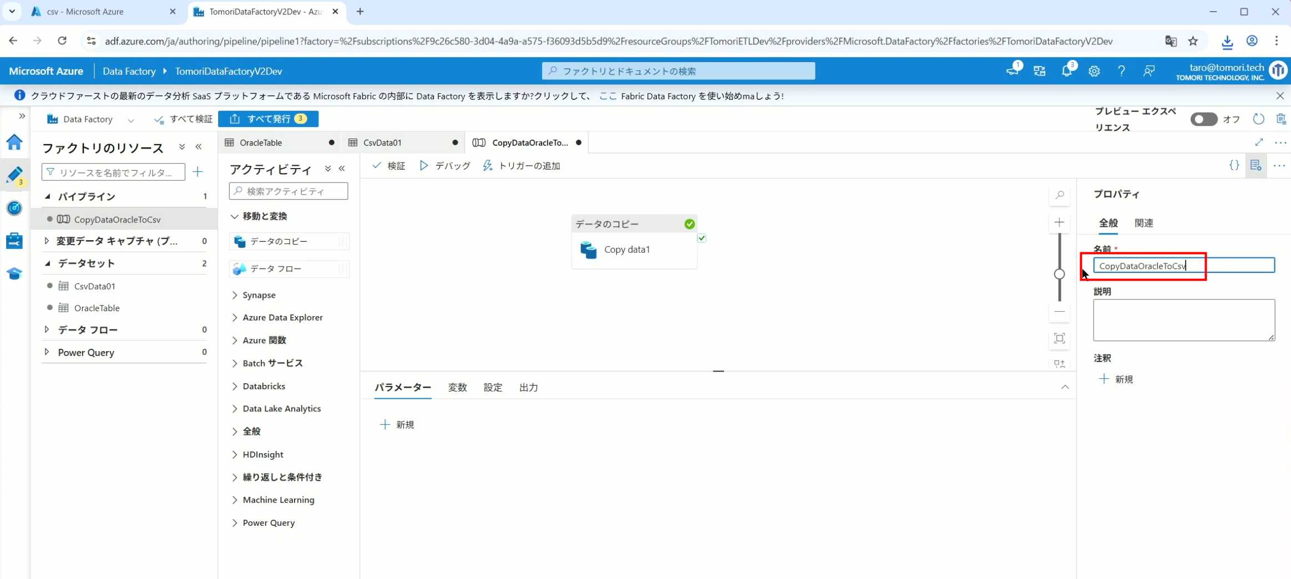Expand the Databricks activity group
The height and width of the screenshot is (579, 1291).
[235, 386]
